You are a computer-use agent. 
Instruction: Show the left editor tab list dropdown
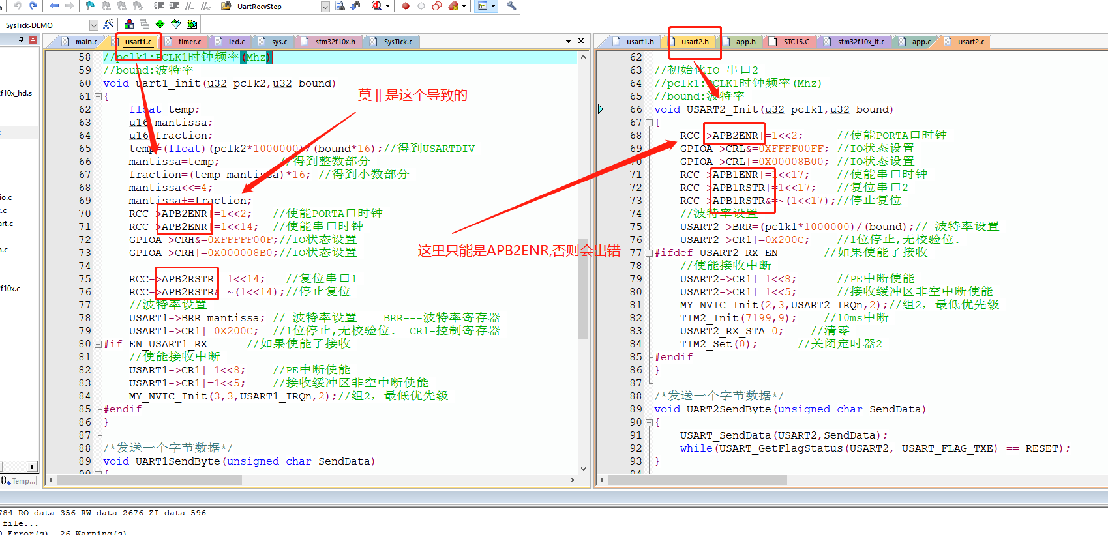pyautogui.click(x=568, y=41)
